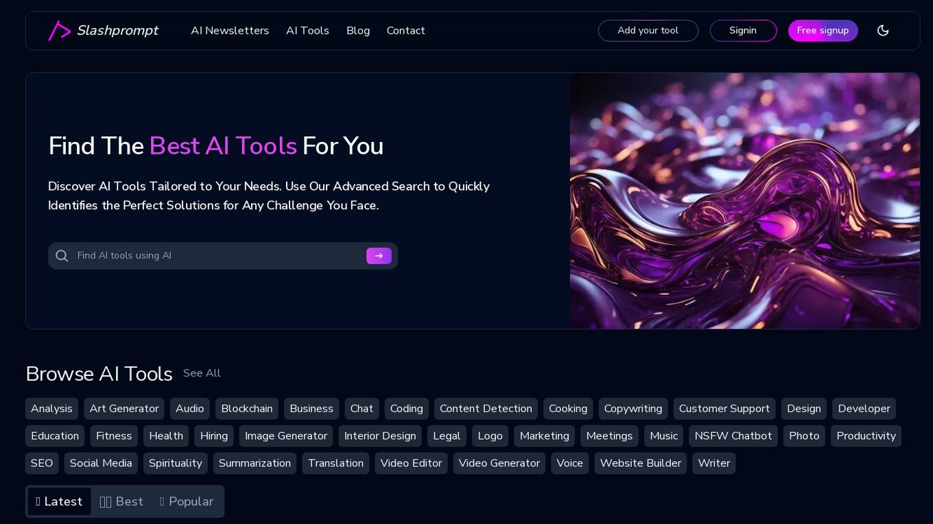This screenshot has height=524, width=933.
Task: Select the Summarization category tag
Action: (x=255, y=464)
